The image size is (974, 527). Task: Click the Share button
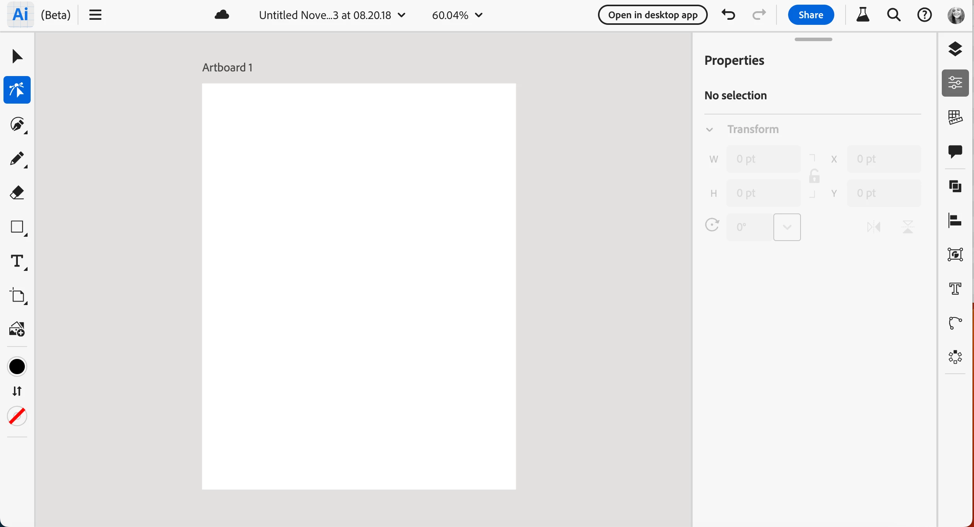click(811, 15)
